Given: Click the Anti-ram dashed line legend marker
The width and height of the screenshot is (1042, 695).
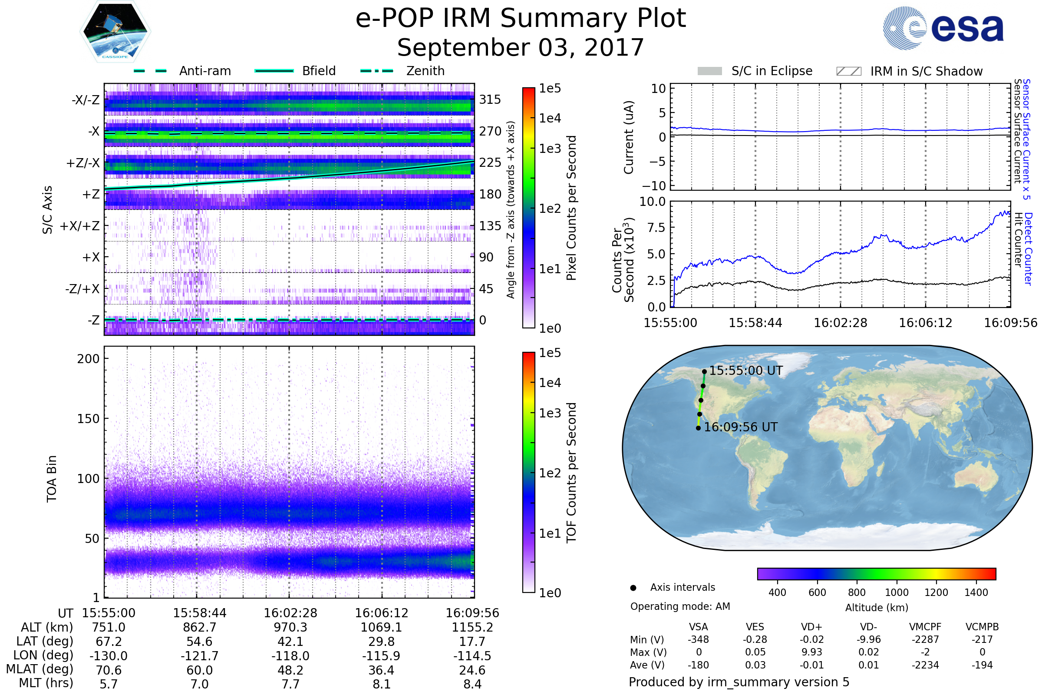Looking at the screenshot, I should coord(150,71).
